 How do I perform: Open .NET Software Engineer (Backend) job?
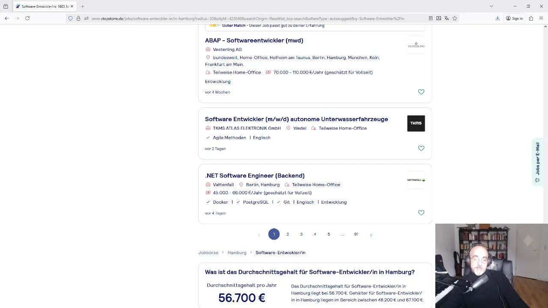click(x=255, y=175)
